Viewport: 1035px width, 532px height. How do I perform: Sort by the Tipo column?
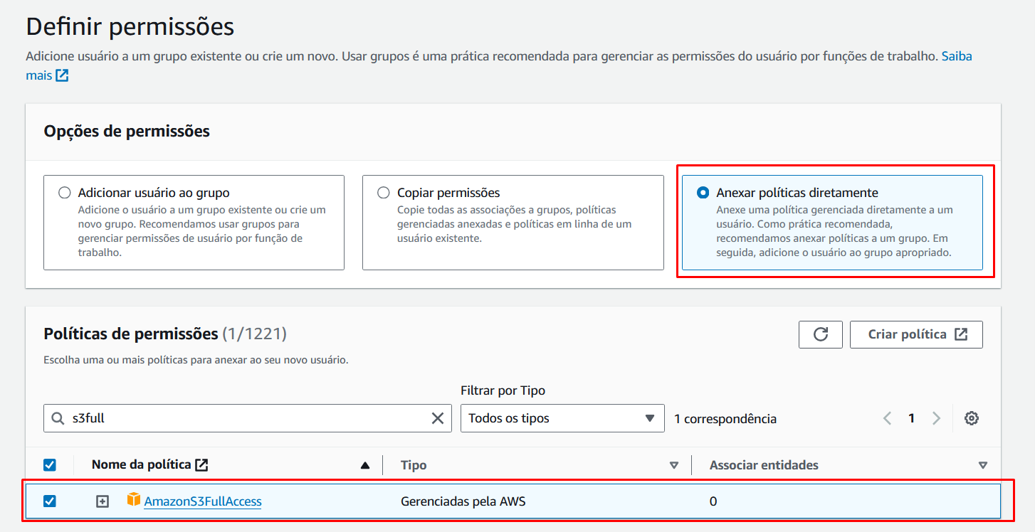tap(674, 466)
